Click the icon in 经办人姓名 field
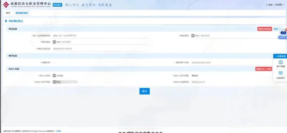 (54, 76)
